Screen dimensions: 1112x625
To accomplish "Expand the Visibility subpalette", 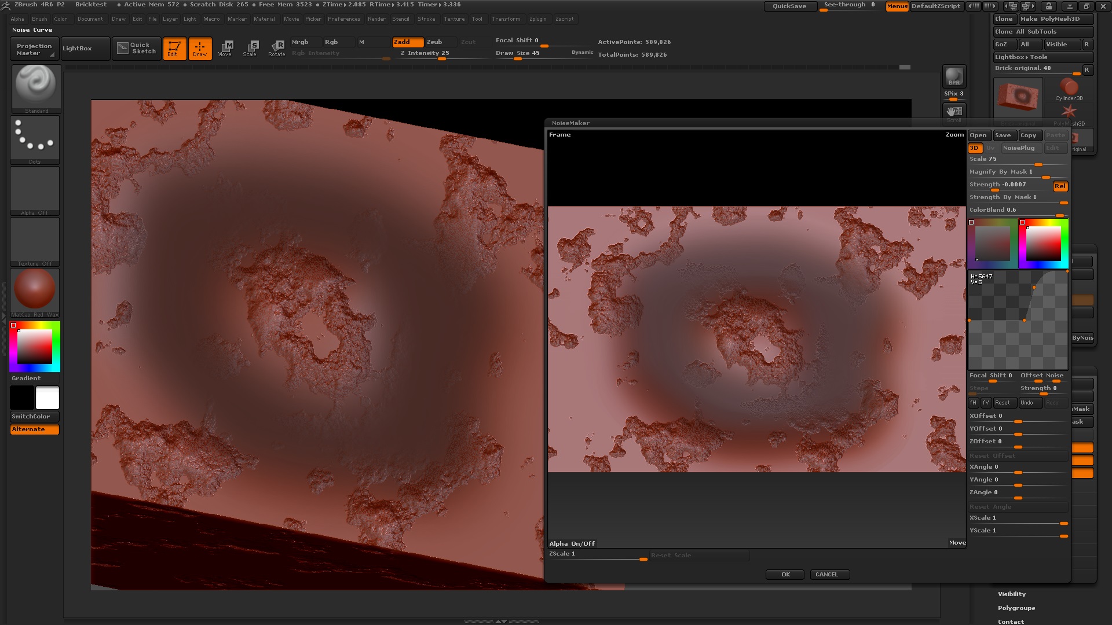I will point(1012,594).
